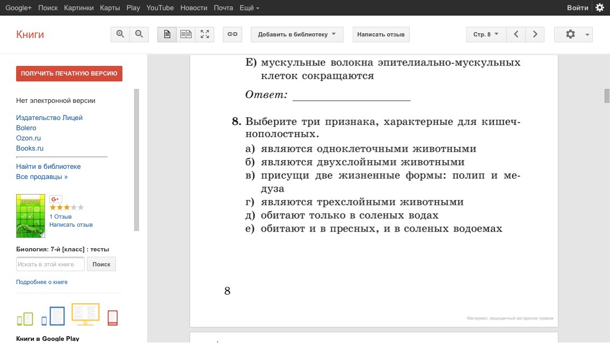Expand the 'Добавить в библиотеку' dropdown

[x=297, y=34]
